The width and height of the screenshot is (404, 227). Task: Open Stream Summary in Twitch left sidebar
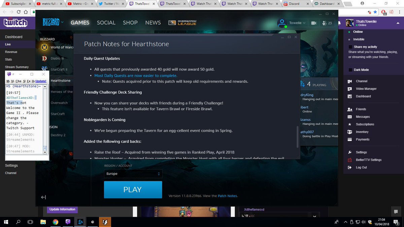(17, 67)
